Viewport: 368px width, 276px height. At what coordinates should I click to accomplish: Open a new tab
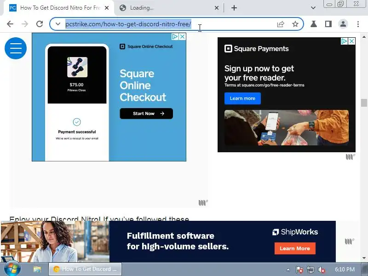[234, 8]
